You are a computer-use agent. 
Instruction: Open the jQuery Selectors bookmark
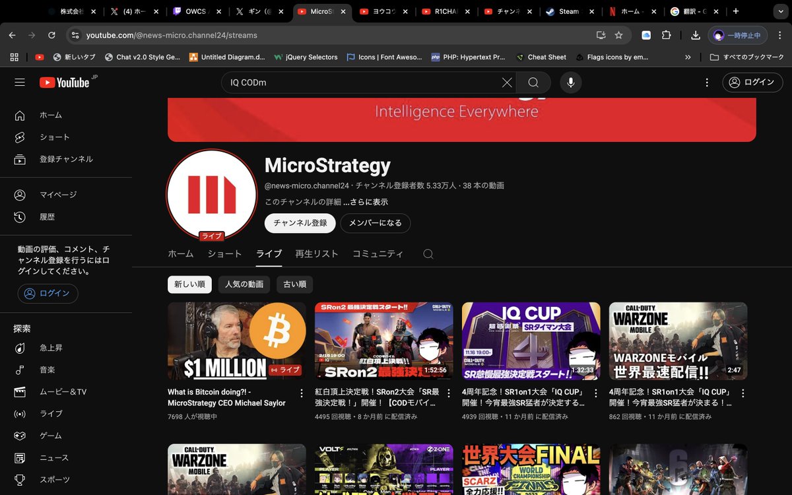pyautogui.click(x=305, y=57)
